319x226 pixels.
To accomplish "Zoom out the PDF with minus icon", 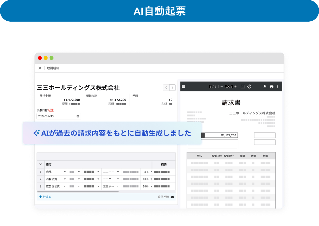I will pos(221,86).
